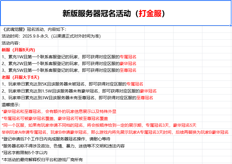
Task: Click the 举例玩家A申请专属冠名 example row
Action: tap(115, 132)
